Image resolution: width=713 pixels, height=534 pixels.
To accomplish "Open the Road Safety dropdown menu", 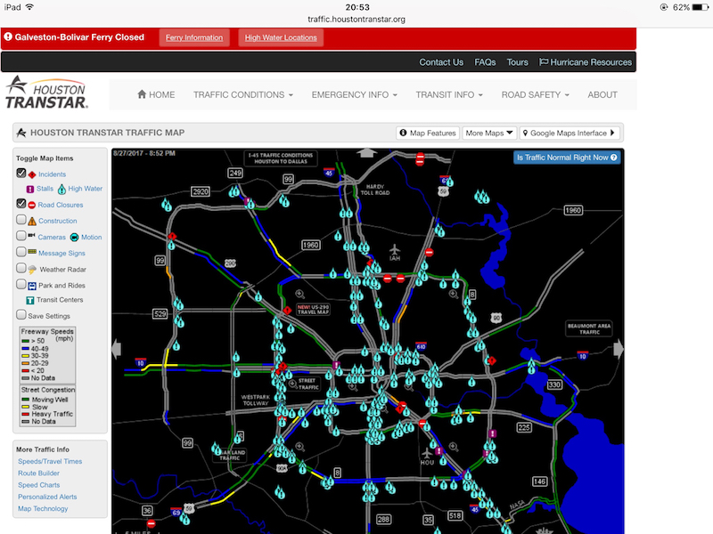I will [x=536, y=94].
